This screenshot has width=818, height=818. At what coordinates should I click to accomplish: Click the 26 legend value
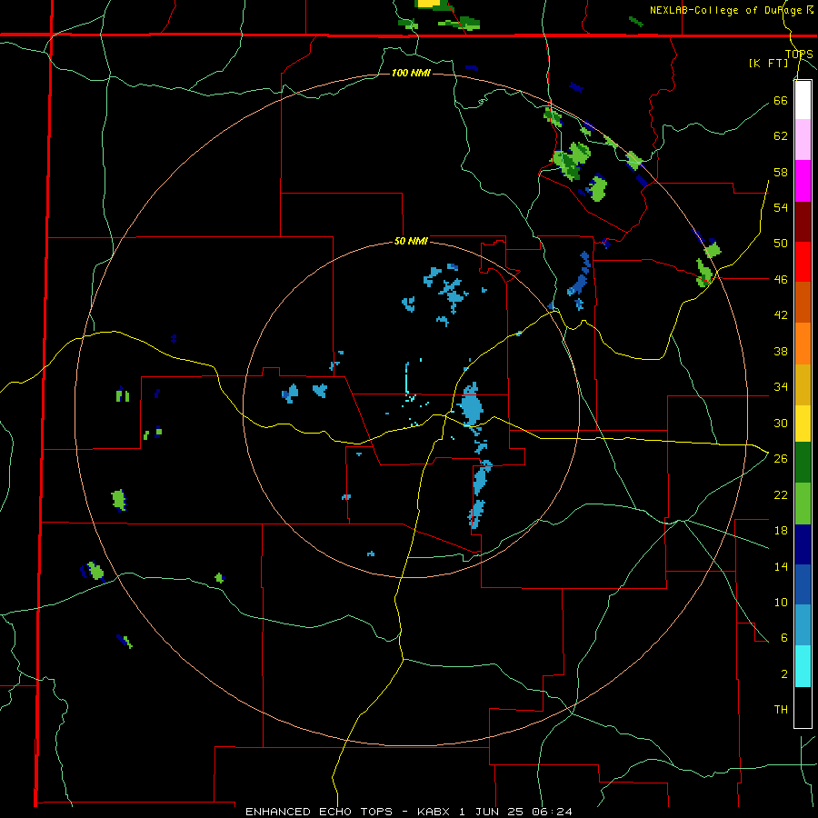point(781,459)
